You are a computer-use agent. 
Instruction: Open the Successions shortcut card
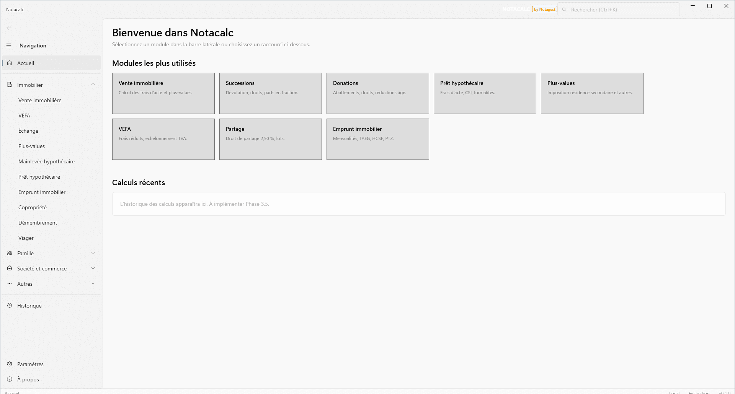[x=271, y=93]
